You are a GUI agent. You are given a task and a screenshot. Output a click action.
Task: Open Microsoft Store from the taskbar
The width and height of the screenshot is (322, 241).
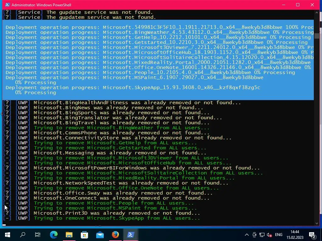click(x=84, y=235)
